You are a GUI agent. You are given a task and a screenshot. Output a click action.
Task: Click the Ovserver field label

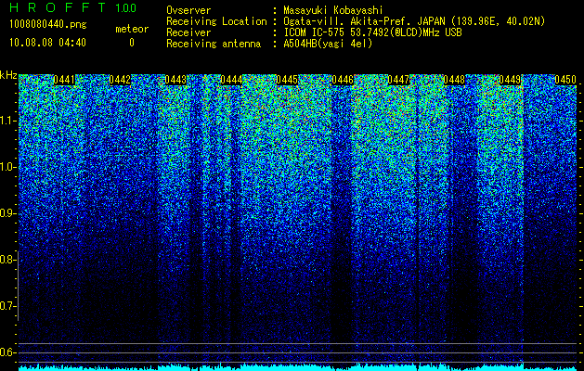[188, 10]
